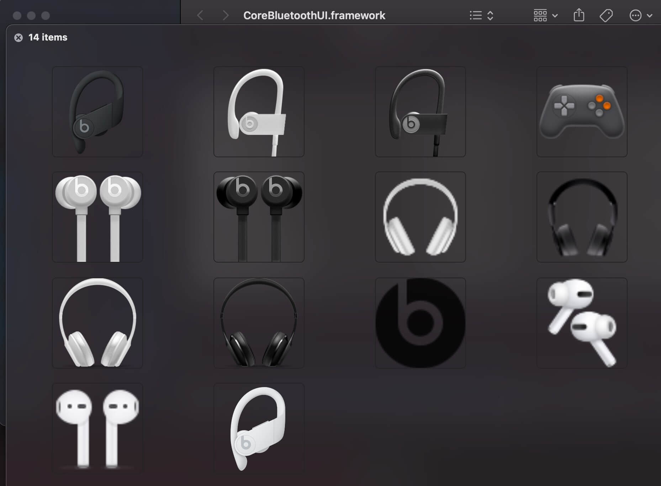Select the black wired Powerbeats thumbnail
The height and width of the screenshot is (486, 661).
tap(421, 112)
